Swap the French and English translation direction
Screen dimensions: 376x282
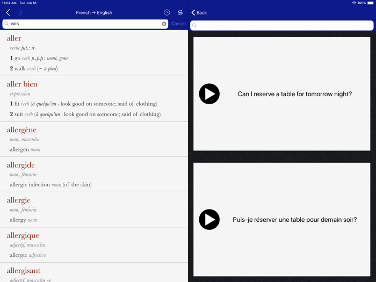180,12
